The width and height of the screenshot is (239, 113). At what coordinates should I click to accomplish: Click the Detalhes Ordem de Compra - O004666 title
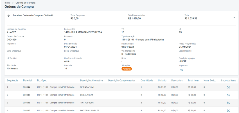pos(33,15)
